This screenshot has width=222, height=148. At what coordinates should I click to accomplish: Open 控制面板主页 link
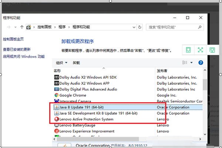tap(13, 39)
